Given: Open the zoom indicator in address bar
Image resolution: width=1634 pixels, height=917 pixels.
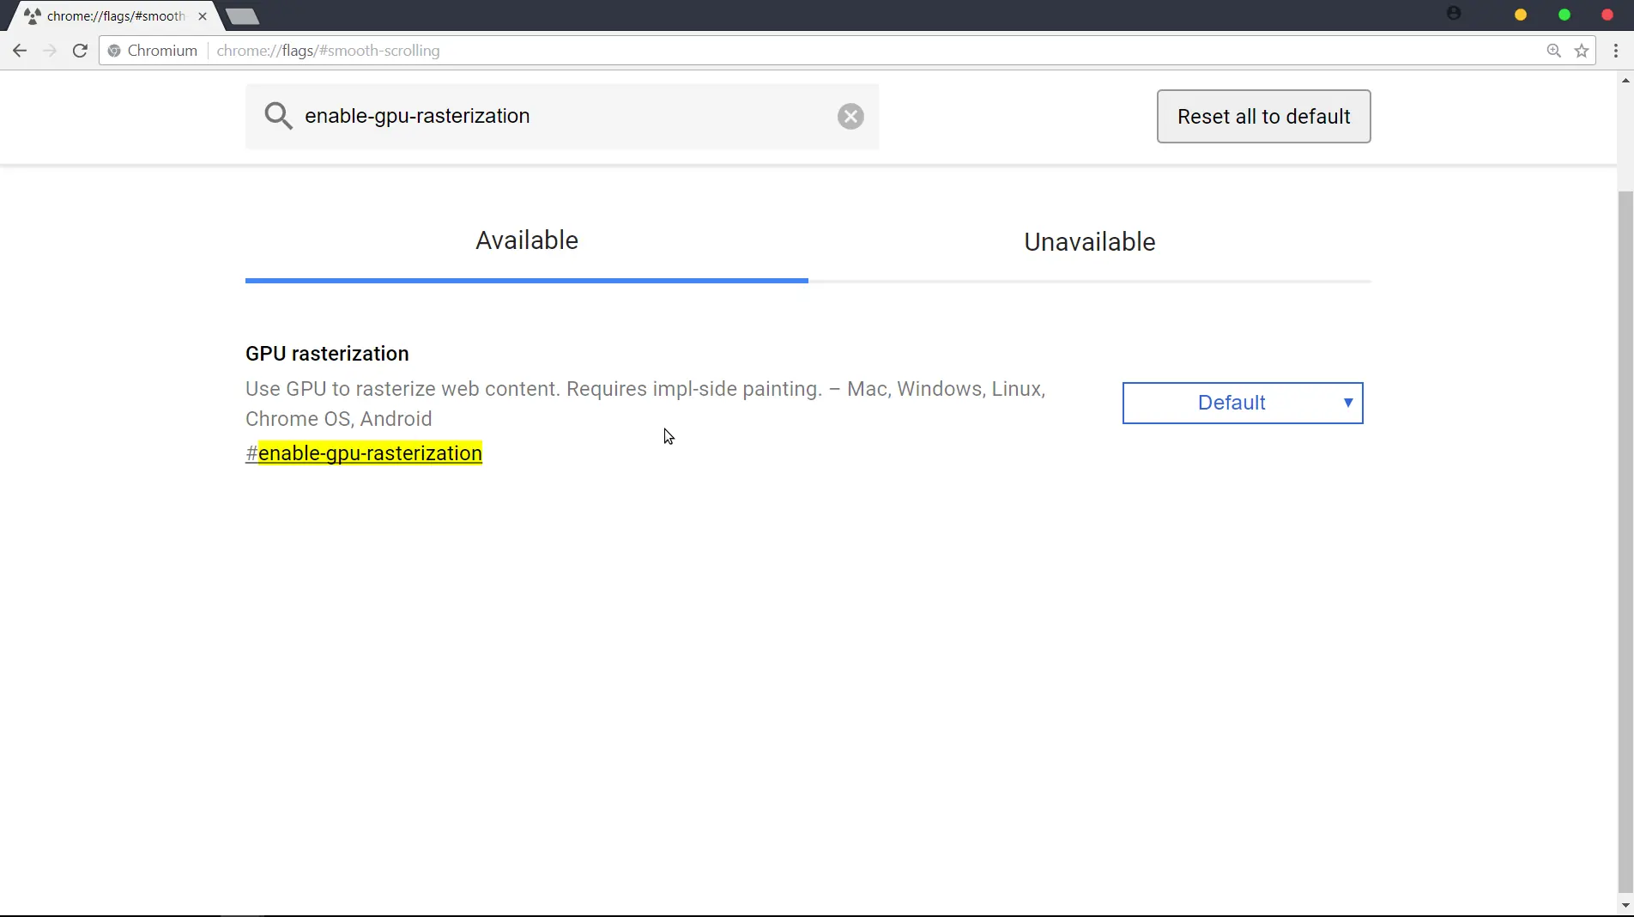Looking at the screenshot, I should tap(1553, 51).
